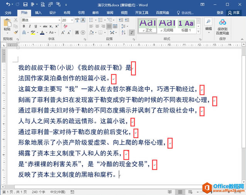
Task: Cut the selection with scissors icon
Action: [x=16, y=20]
